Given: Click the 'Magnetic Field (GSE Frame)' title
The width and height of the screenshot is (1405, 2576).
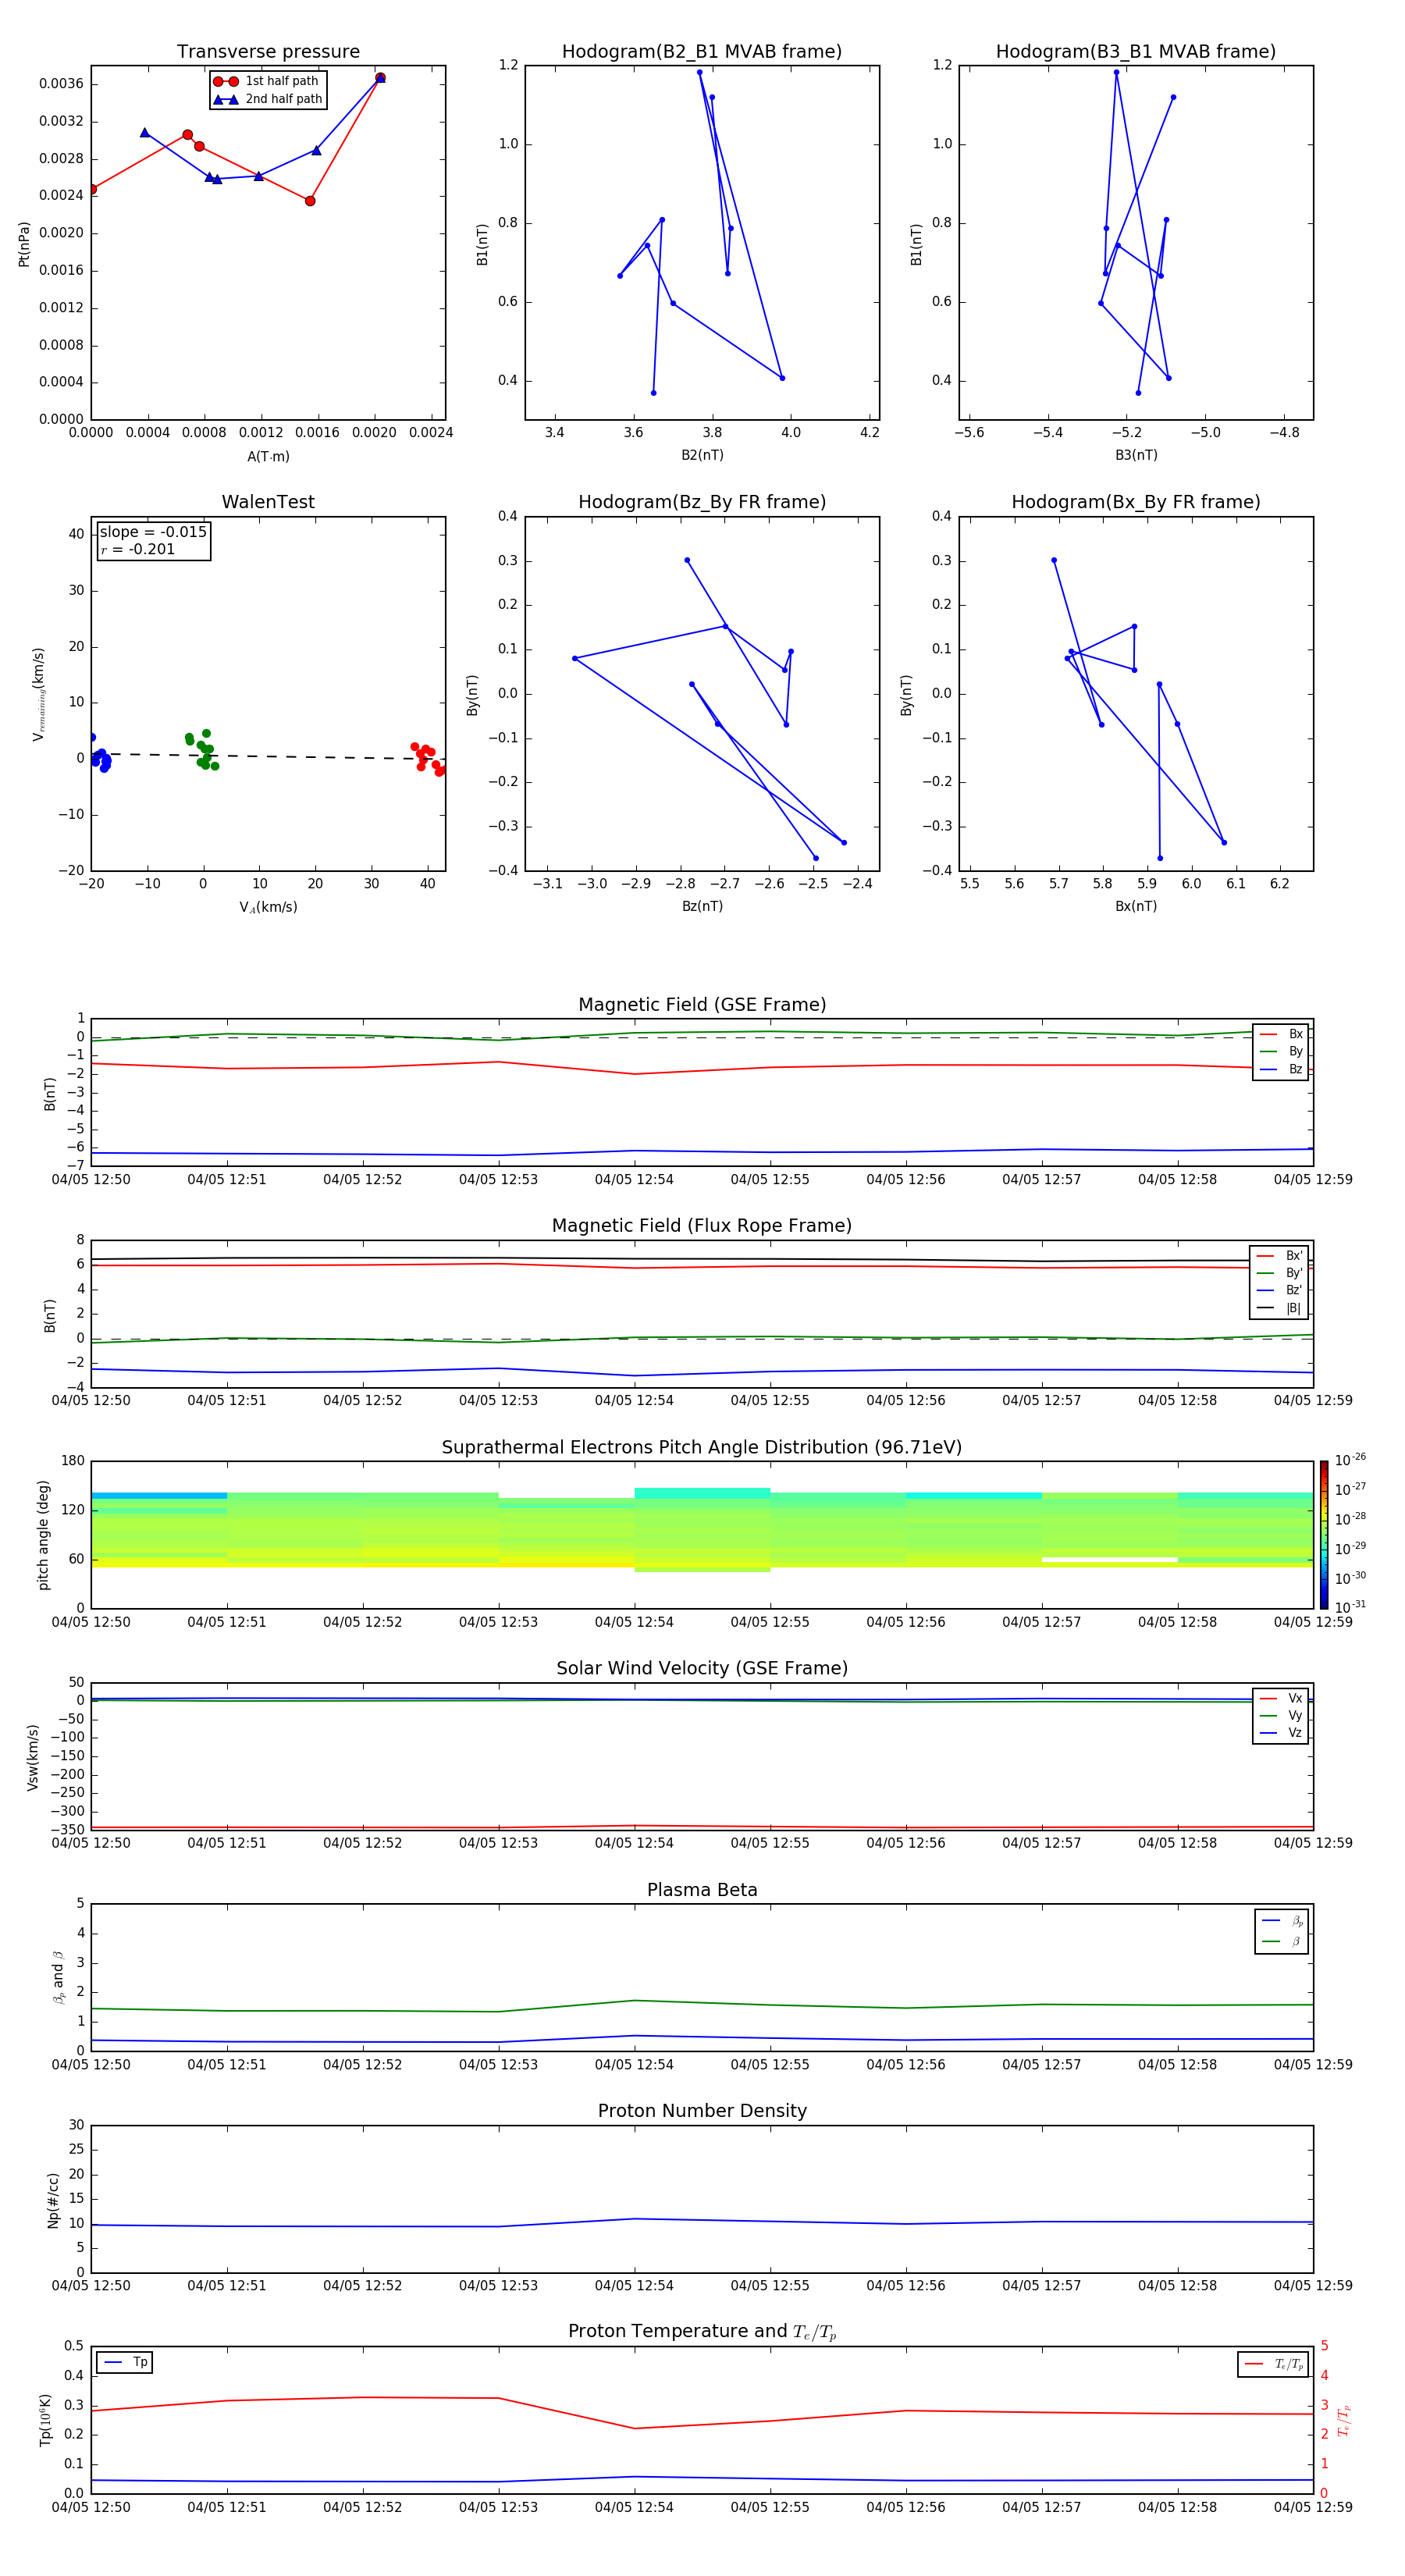Looking at the screenshot, I should pyautogui.click(x=702, y=1005).
